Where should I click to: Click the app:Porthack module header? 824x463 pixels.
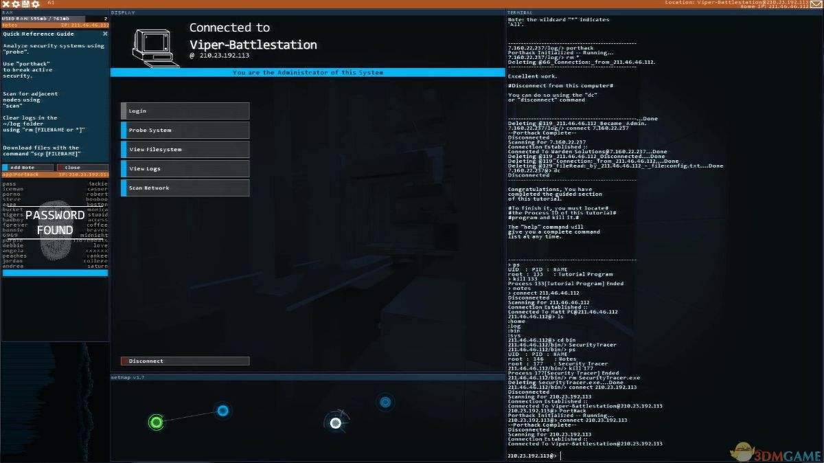(55, 174)
